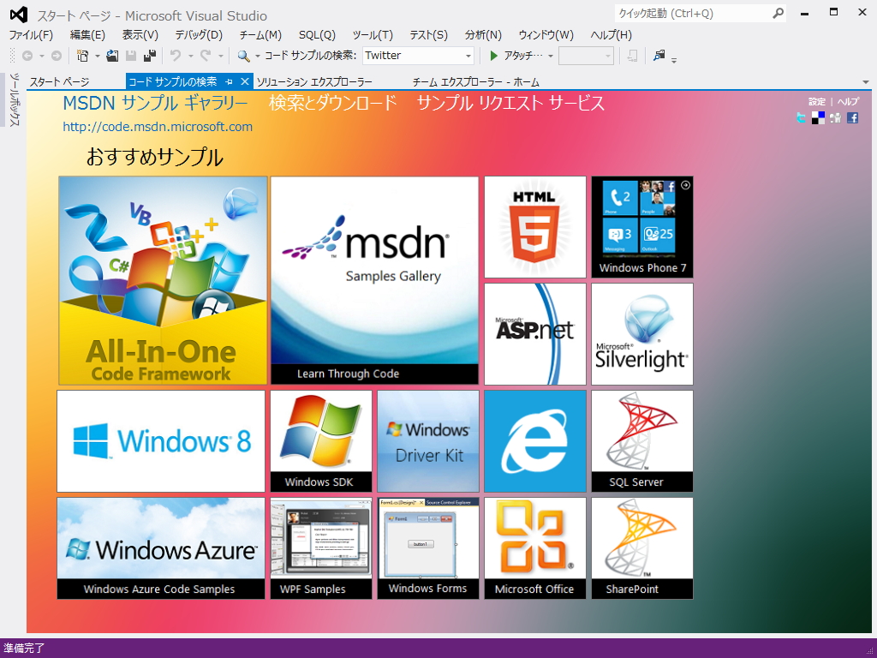Open the hidden tabs chevron at tab strip right
877x658 pixels.
tap(865, 81)
